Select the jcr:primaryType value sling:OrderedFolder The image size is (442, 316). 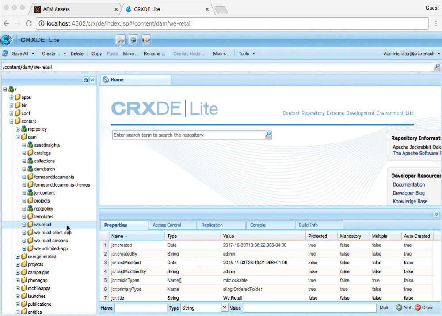pos(242,289)
